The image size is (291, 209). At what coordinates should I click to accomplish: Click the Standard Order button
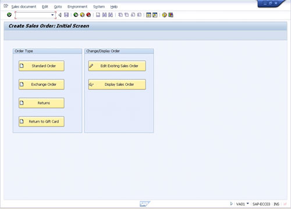click(x=41, y=66)
